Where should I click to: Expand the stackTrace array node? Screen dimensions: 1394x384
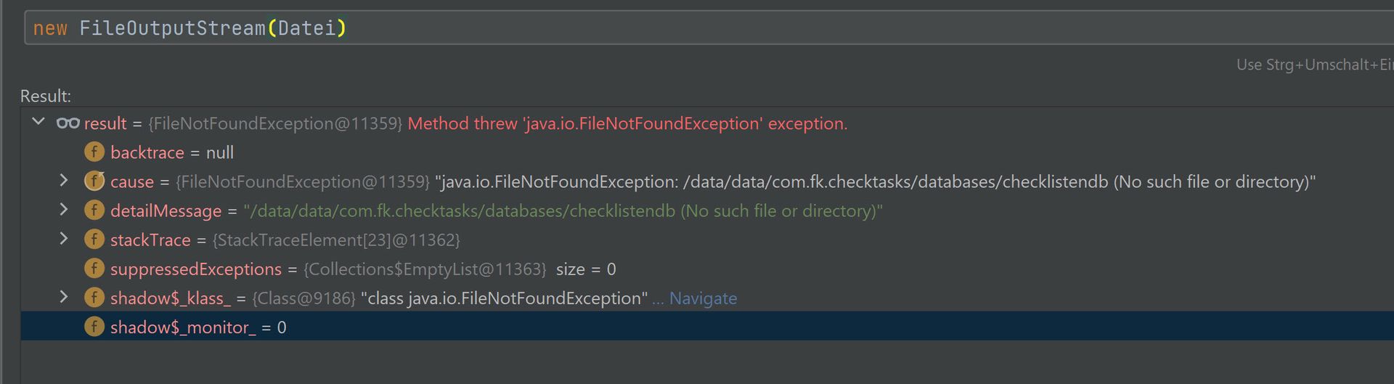[64, 239]
